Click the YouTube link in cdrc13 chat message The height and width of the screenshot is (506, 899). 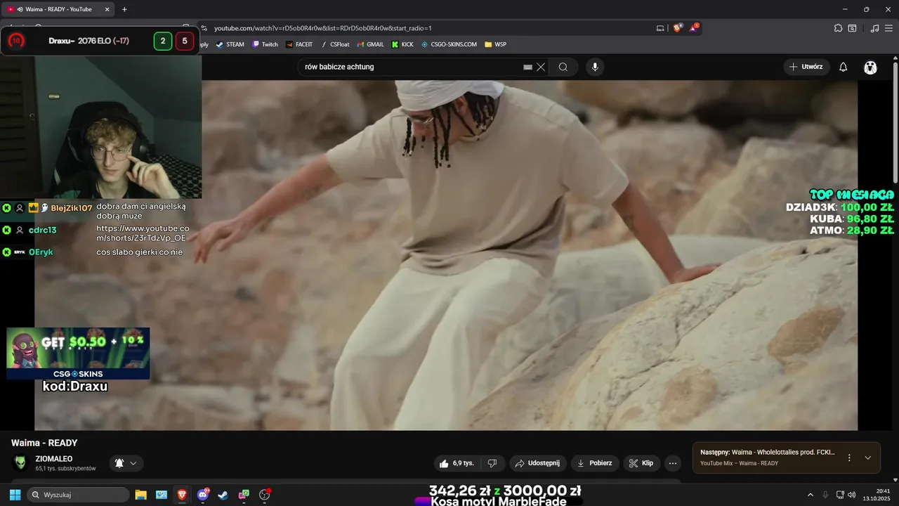143,233
